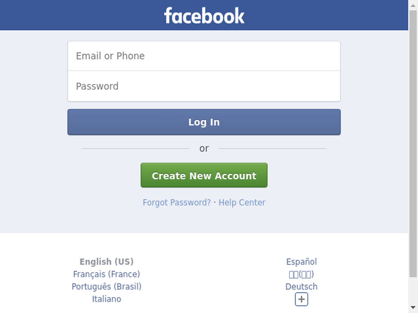Click Create New Account button

[x=204, y=175]
